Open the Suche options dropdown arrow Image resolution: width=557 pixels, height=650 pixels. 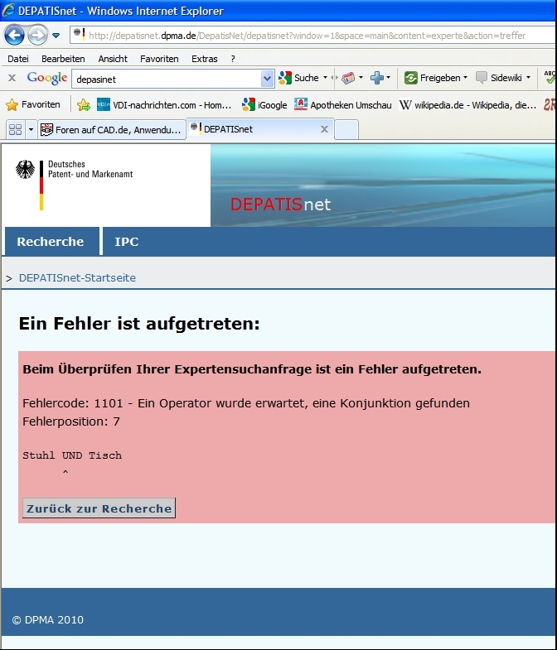pos(325,78)
